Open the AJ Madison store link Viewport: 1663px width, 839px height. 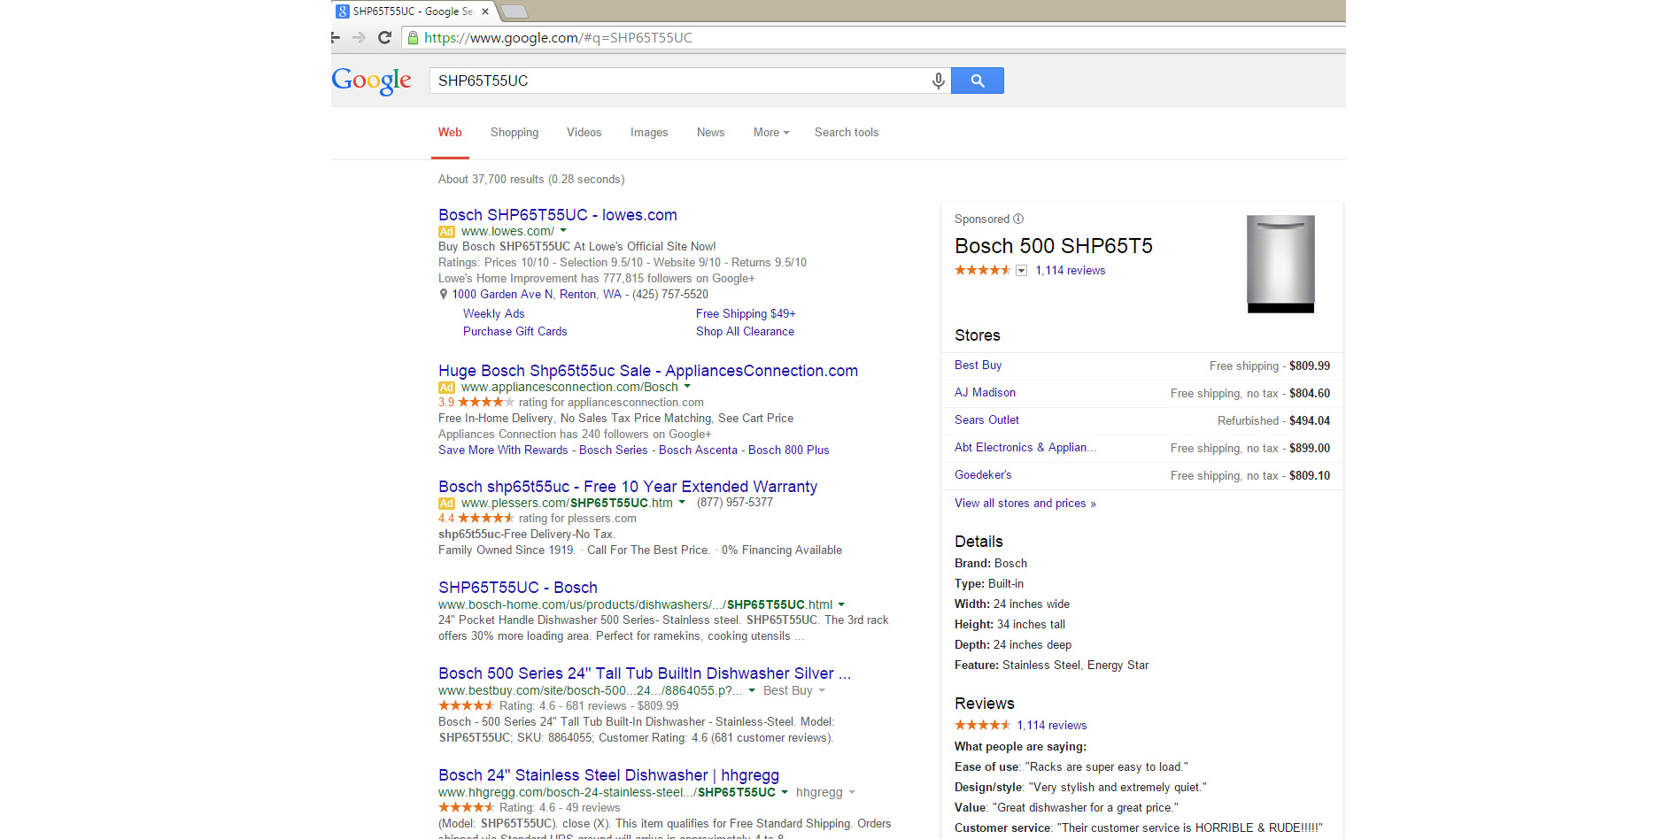click(x=986, y=393)
